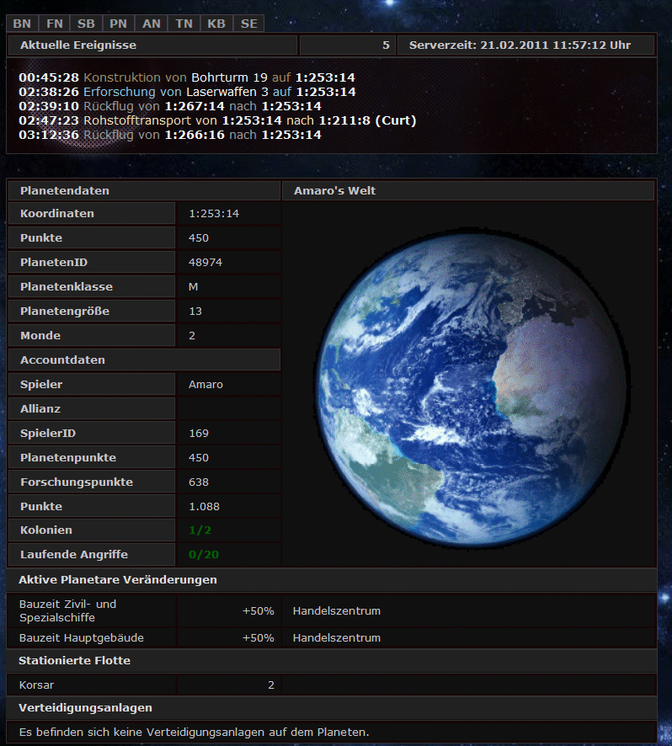Screen dimensions: 672x746
Task: Click player name Amaro under Accountdaten
Action: (x=206, y=385)
